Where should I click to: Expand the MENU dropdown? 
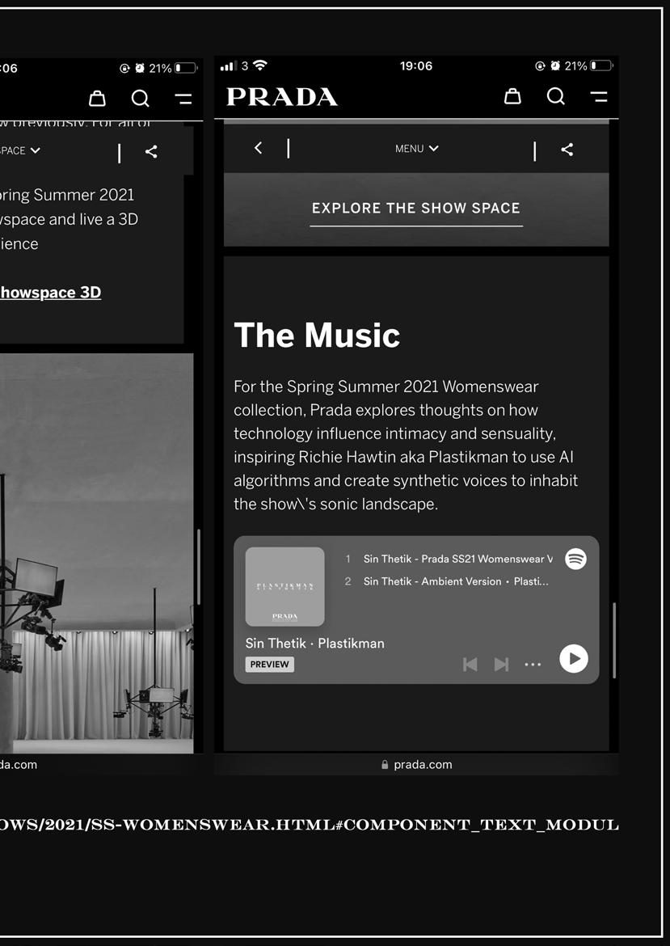[416, 149]
